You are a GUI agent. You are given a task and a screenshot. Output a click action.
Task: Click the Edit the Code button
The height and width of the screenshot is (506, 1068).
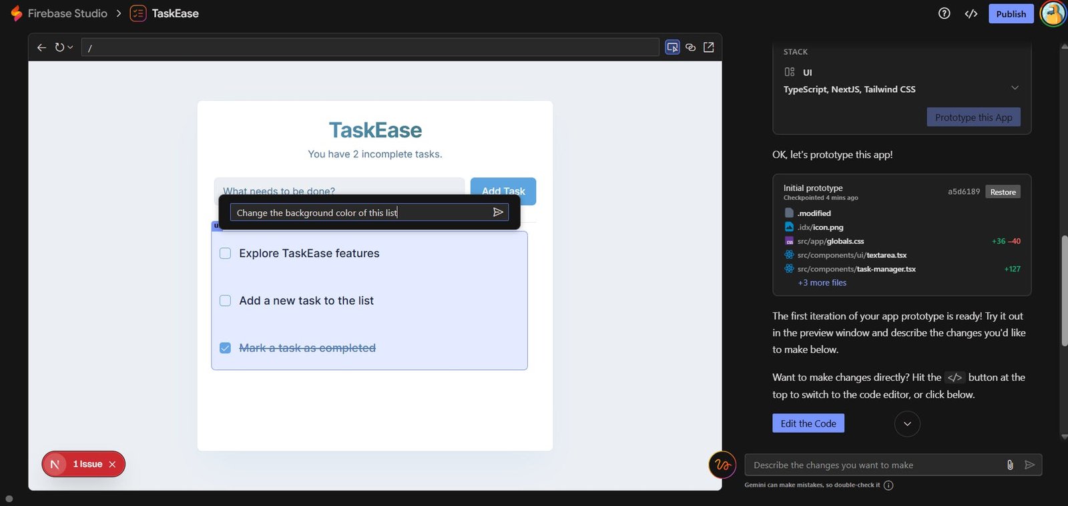pyautogui.click(x=808, y=423)
